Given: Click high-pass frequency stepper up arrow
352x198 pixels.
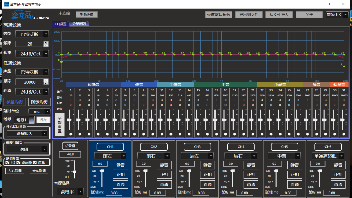Looking at the screenshot, I should coord(46,42).
